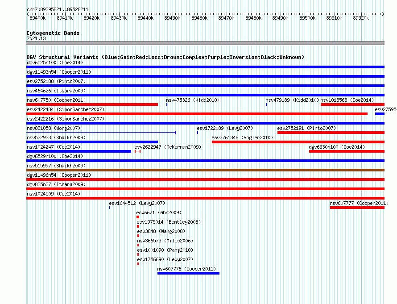
Task: Select the brown complex nsv515997 bar
Action: (205, 170)
